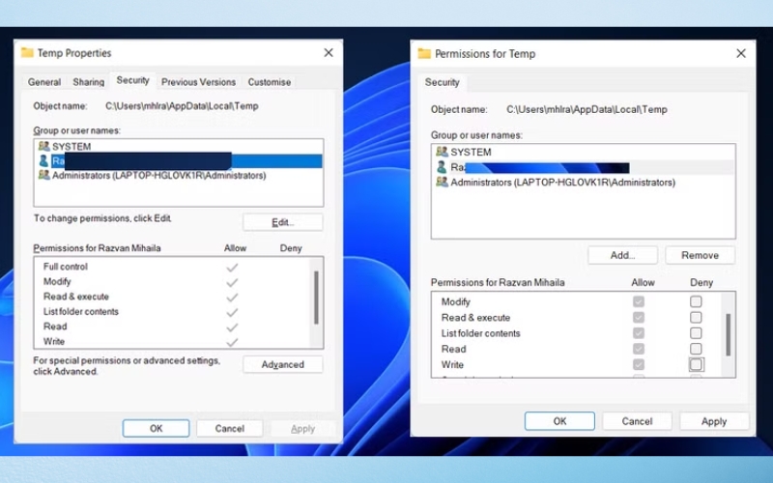
Task: Open the Previous Versions tab
Action: pyautogui.click(x=198, y=82)
